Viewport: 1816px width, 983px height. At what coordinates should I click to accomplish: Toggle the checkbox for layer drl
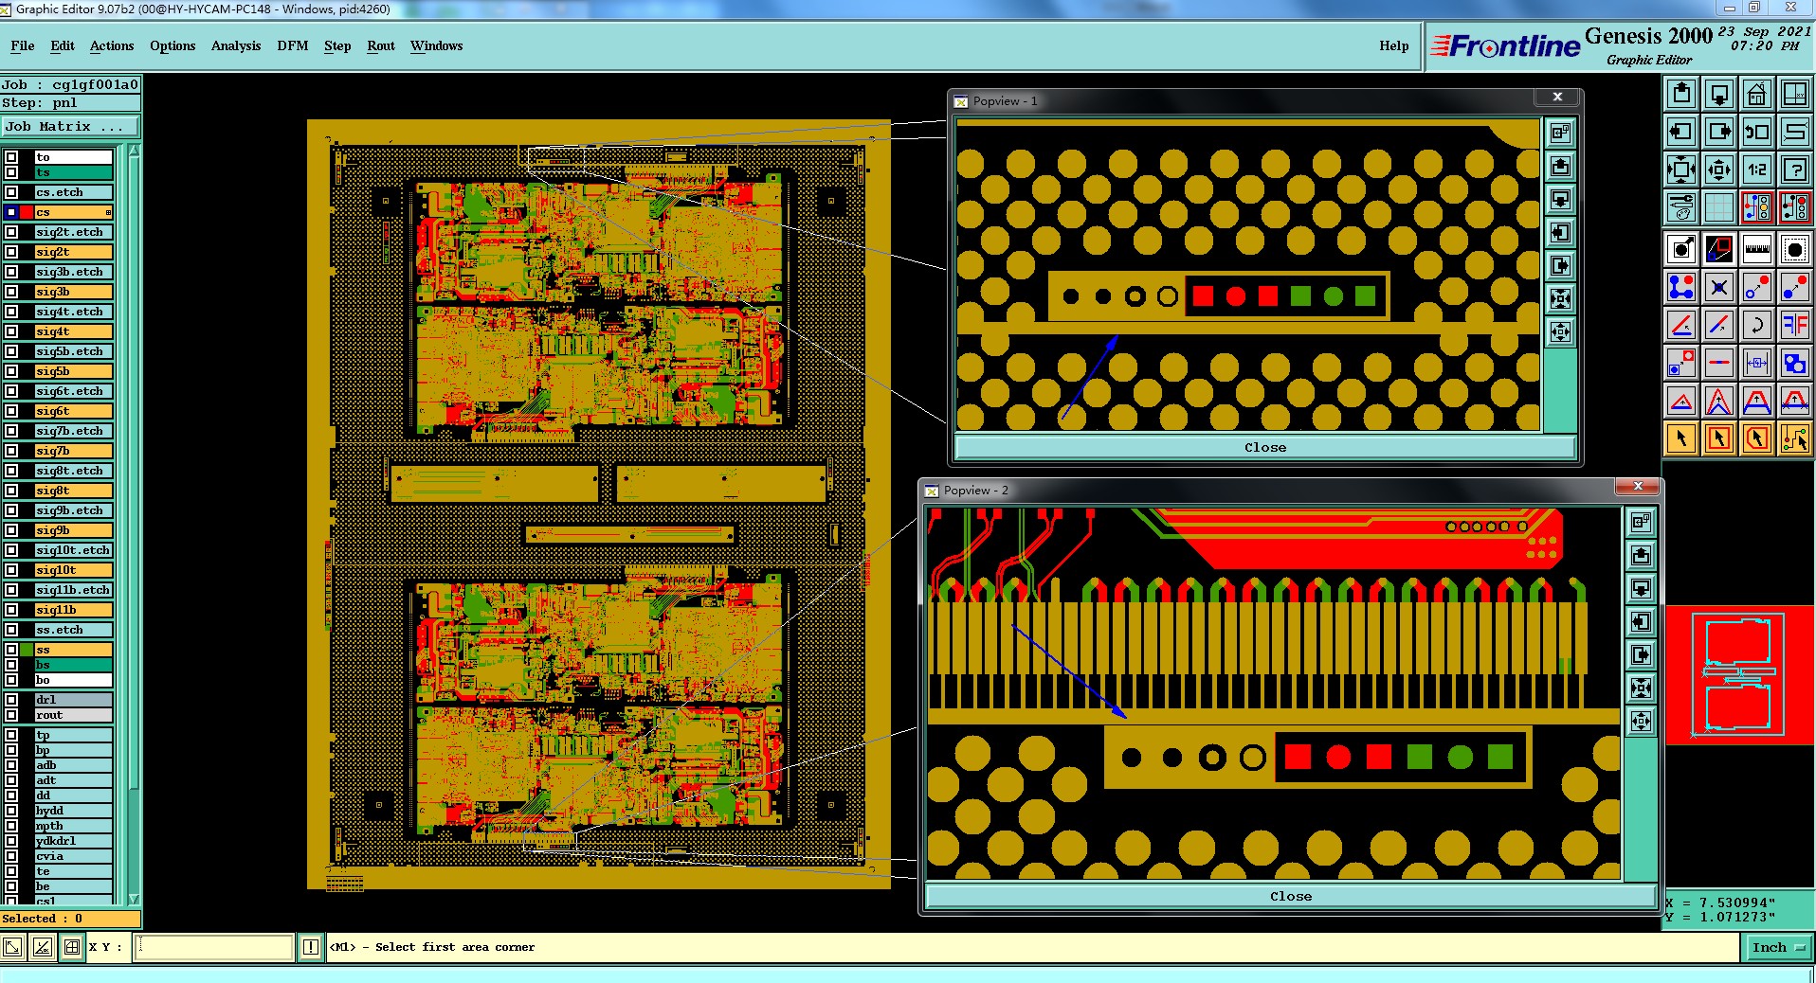(x=11, y=700)
